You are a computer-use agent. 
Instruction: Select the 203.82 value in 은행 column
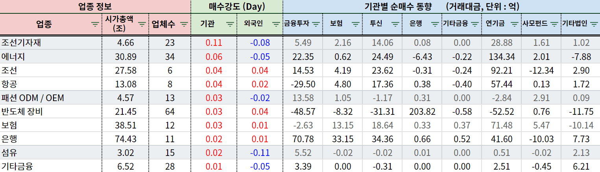click(422, 112)
